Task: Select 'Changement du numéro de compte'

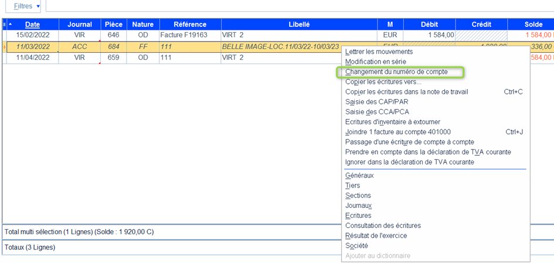Action: [x=396, y=71]
